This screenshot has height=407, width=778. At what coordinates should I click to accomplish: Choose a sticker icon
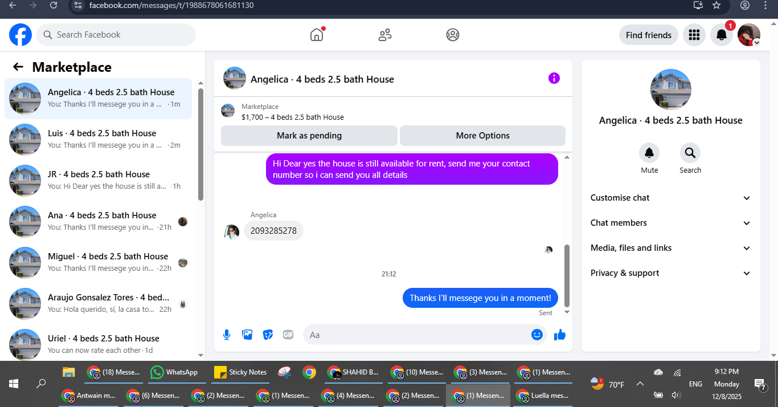pyautogui.click(x=268, y=335)
